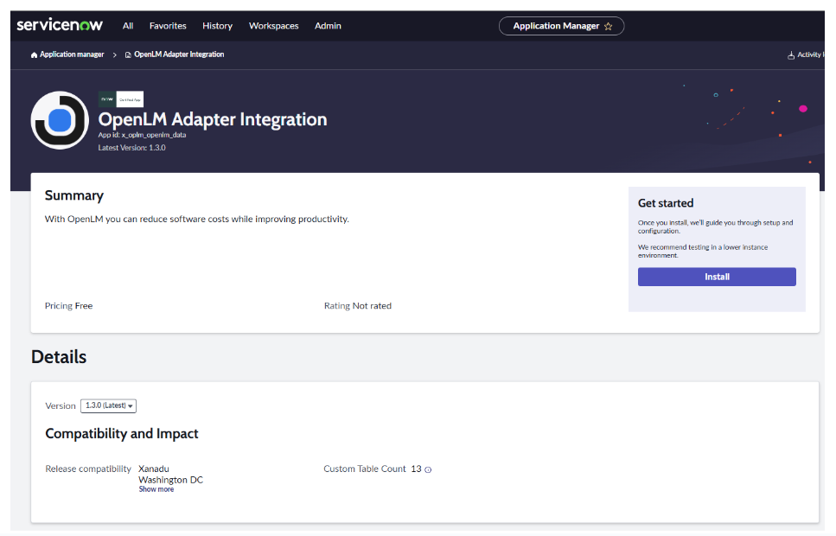The image size is (836, 536).
Task: Click the Custom Table Count info icon
Action: point(428,470)
